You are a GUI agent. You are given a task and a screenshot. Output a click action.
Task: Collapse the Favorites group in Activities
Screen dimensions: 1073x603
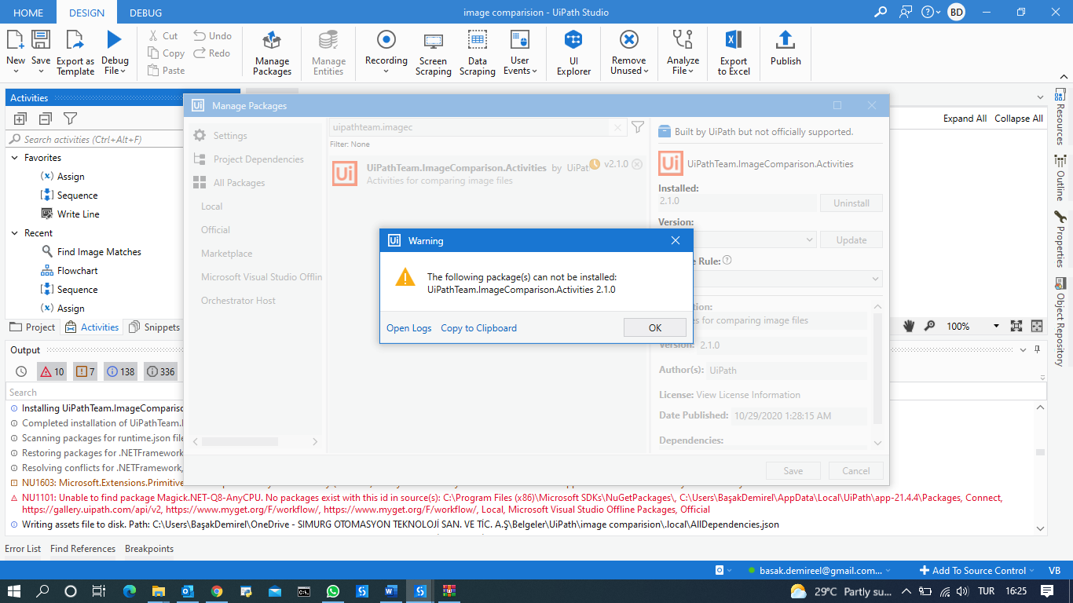point(15,158)
